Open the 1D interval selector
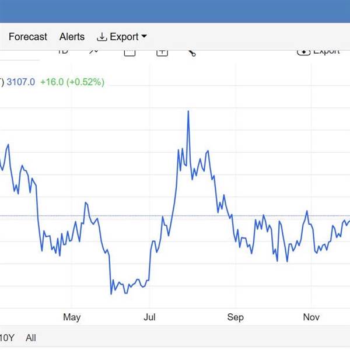 [62, 51]
